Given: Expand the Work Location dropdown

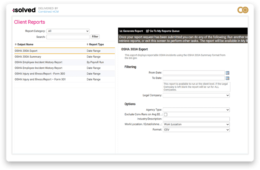Looking at the screenshot, I should 196,124.
